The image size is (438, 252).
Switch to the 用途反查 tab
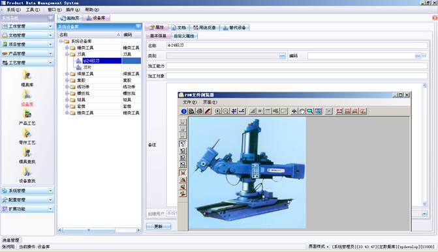point(205,27)
